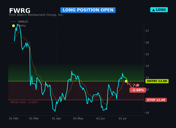Image resolution: width=176 pixels, height=128 pixels.
Task: Click the INITIAL RISK: -12.62% text
Action: [x=24, y=102]
